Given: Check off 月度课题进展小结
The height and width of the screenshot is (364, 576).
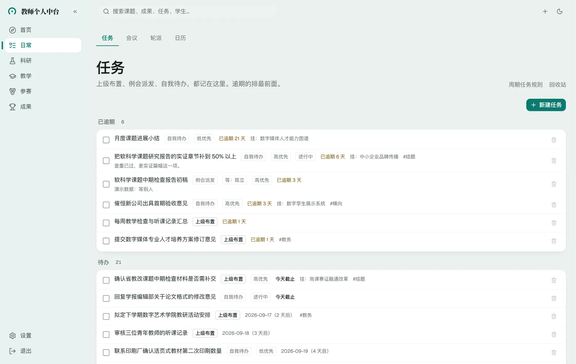Looking at the screenshot, I should pos(106,140).
